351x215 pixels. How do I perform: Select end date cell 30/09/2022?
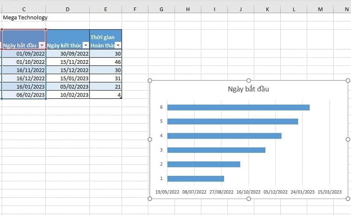[x=68, y=54]
